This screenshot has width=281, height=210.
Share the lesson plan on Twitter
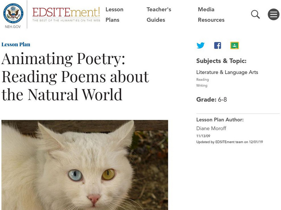click(200, 45)
